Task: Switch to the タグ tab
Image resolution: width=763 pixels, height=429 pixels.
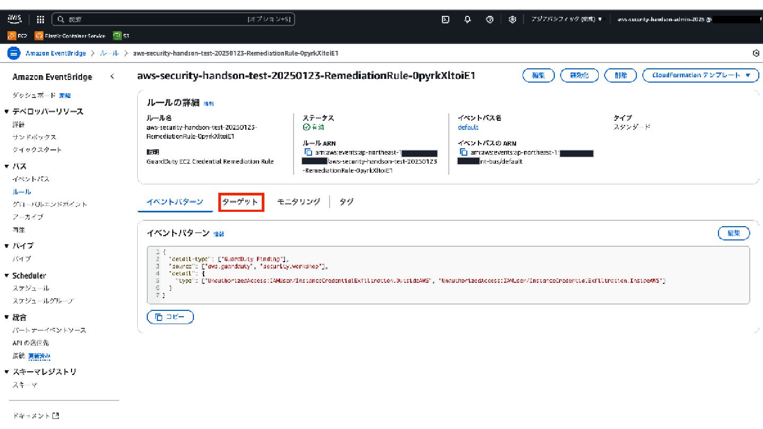Action: [x=347, y=202]
